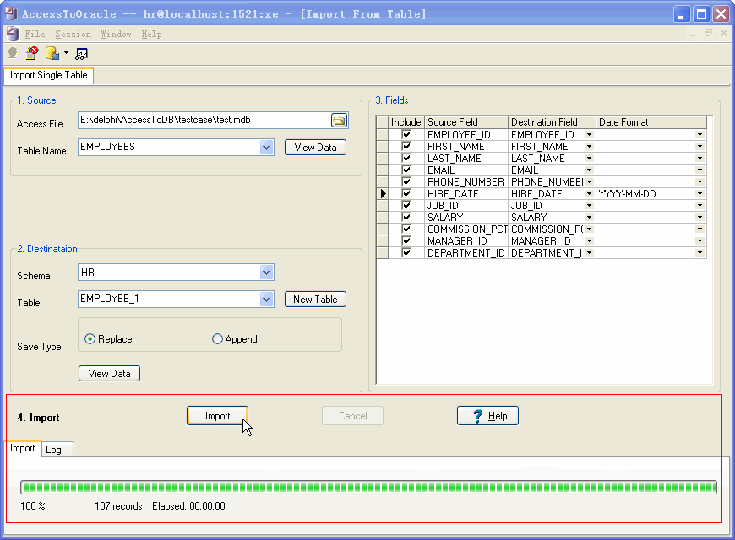Click the Import button
The height and width of the screenshot is (540, 735).
pyautogui.click(x=217, y=416)
